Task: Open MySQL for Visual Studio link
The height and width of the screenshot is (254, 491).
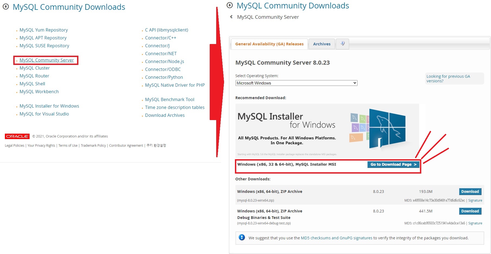Action: (44, 114)
